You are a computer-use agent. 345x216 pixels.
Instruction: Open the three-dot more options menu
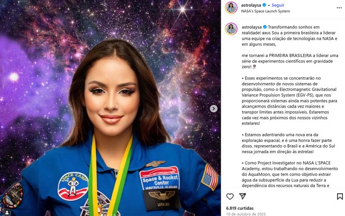[339, 8]
